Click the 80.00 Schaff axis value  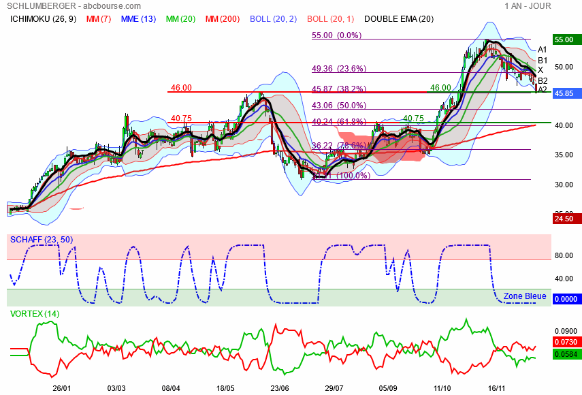564,256
